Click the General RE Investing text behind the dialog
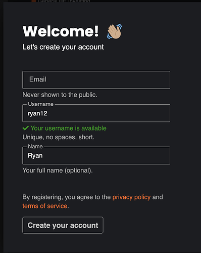The height and width of the screenshot is (253, 201). point(64,1)
